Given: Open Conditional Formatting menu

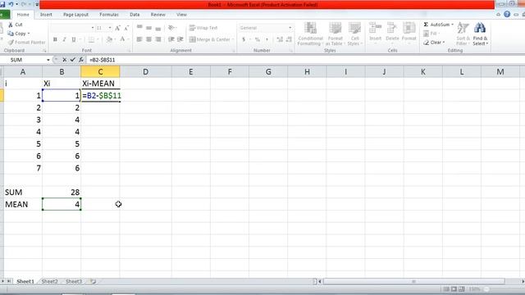Looking at the screenshot, I should [x=310, y=34].
